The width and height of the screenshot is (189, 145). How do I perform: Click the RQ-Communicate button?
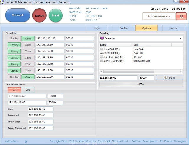tap(159, 16)
